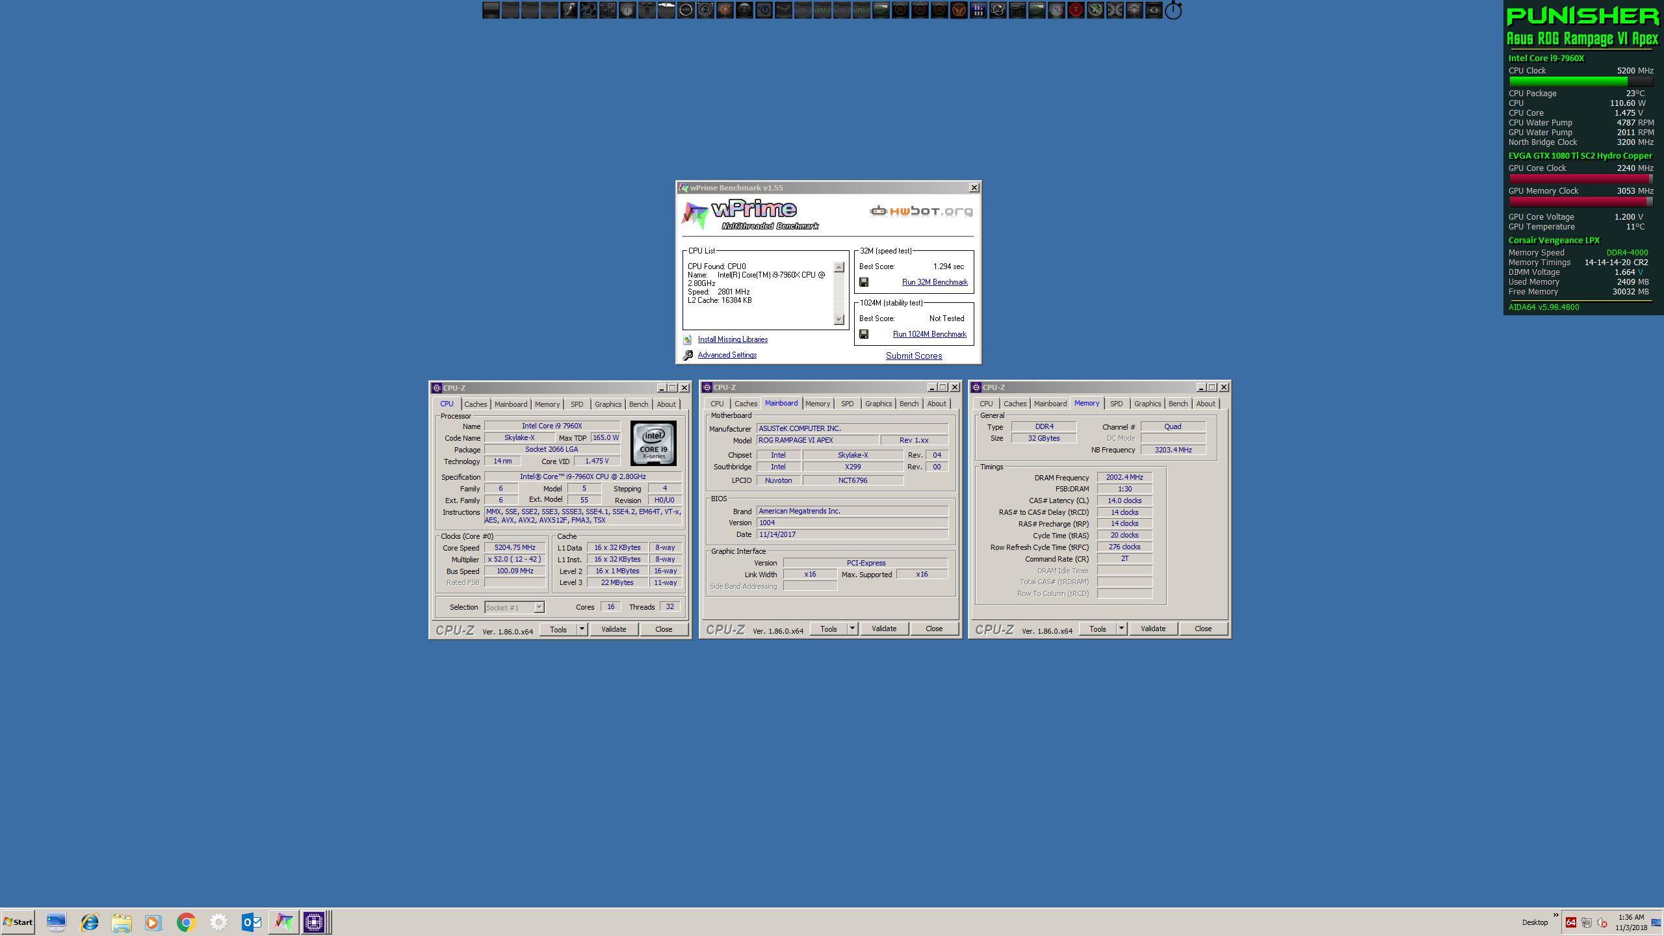Open Tools dropdown arrow in CPU-tab CPU-Z window
Viewport: 1664px width, 936px height.
582,629
